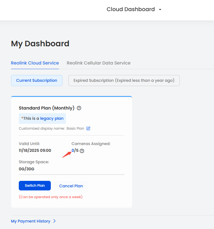Image resolution: width=214 pixels, height=229 pixels.
Task: Click the caret arrow beside Cloud Dashboard
Action: point(160,10)
